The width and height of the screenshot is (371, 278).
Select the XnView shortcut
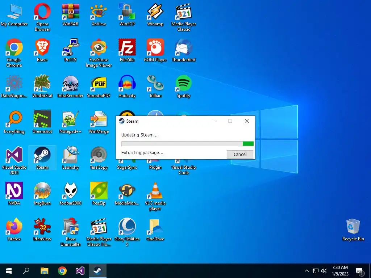click(x=99, y=14)
